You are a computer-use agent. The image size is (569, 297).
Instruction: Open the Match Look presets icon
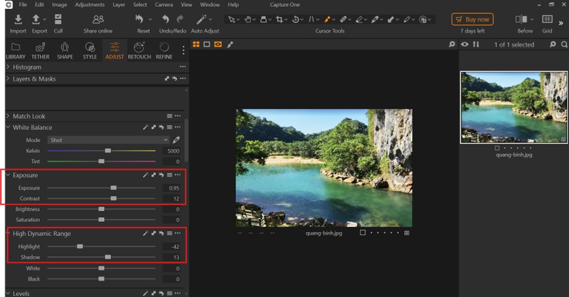[x=170, y=116]
